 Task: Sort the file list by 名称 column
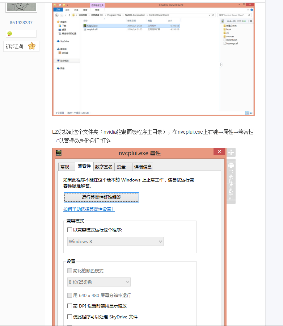[x=85, y=21]
